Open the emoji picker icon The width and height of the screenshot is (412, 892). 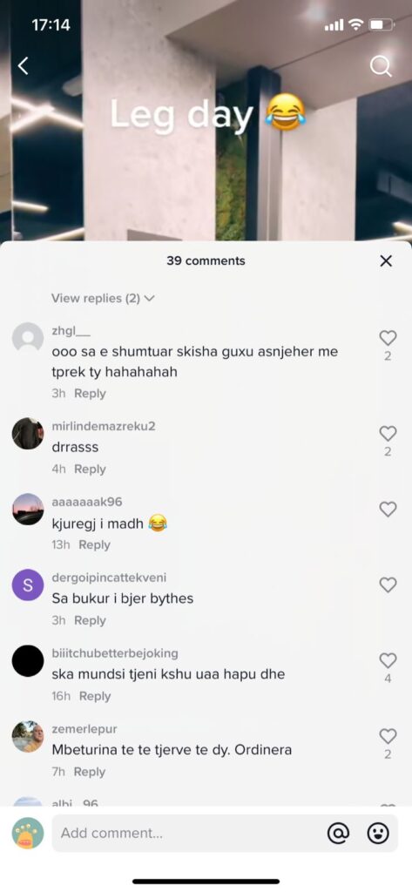point(378,834)
